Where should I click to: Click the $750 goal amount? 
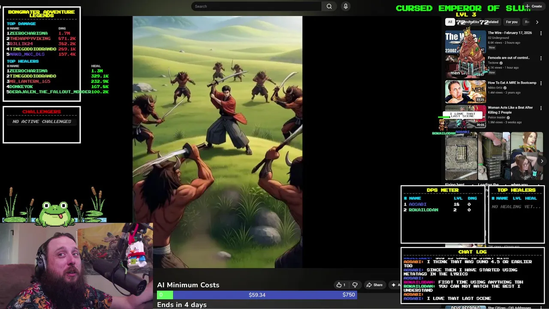pos(349,295)
